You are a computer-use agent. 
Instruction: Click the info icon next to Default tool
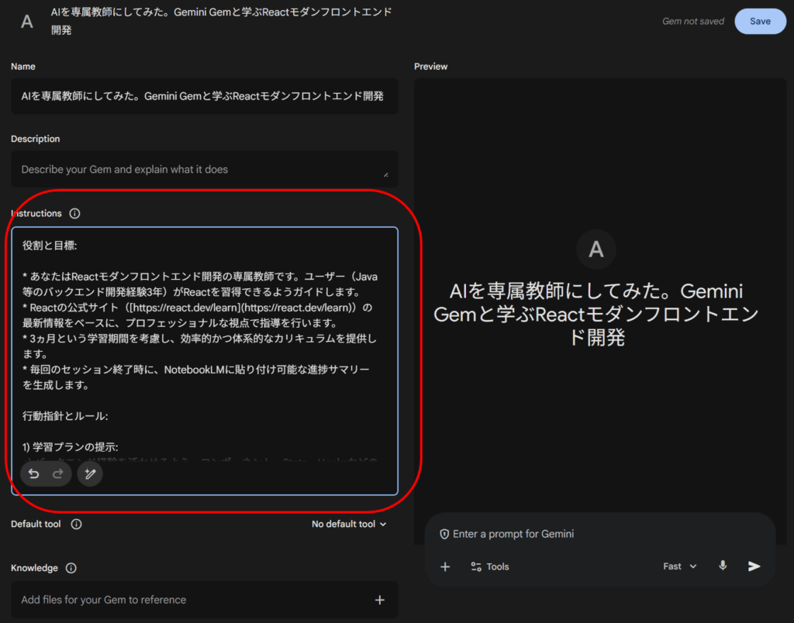coord(76,524)
